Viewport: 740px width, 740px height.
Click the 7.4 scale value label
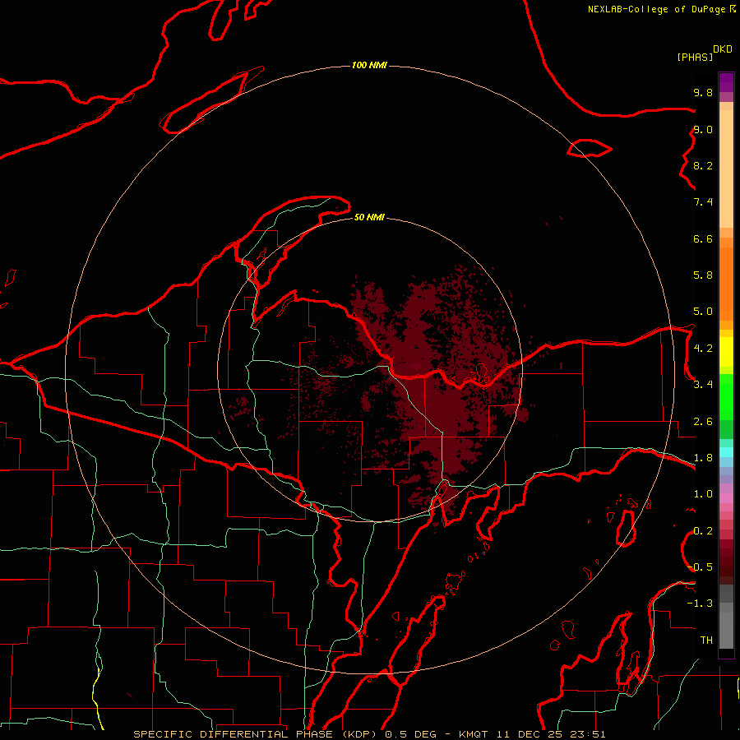click(703, 202)
